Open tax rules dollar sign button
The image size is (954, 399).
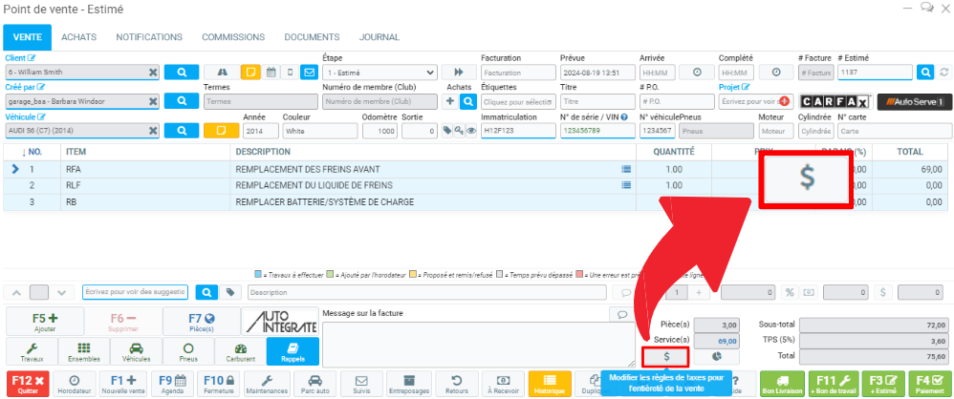(667, 356)
